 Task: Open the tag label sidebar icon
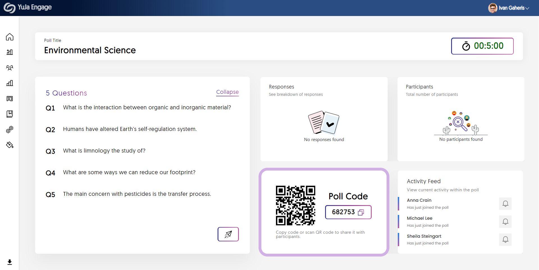[10, 145]
